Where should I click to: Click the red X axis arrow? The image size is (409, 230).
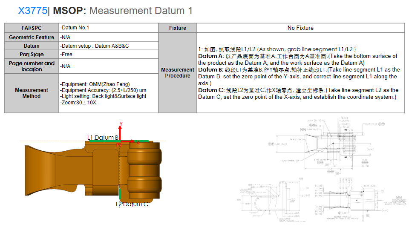tap(129, 141)
